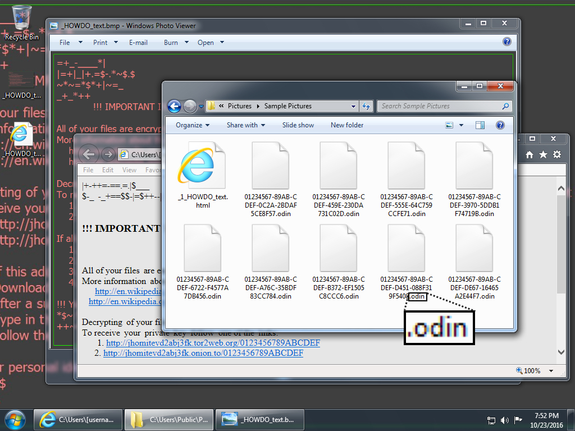Select the file ending C8CCC6.odin
Viewport: 575px width, 431px height.
tap(339, 262)
